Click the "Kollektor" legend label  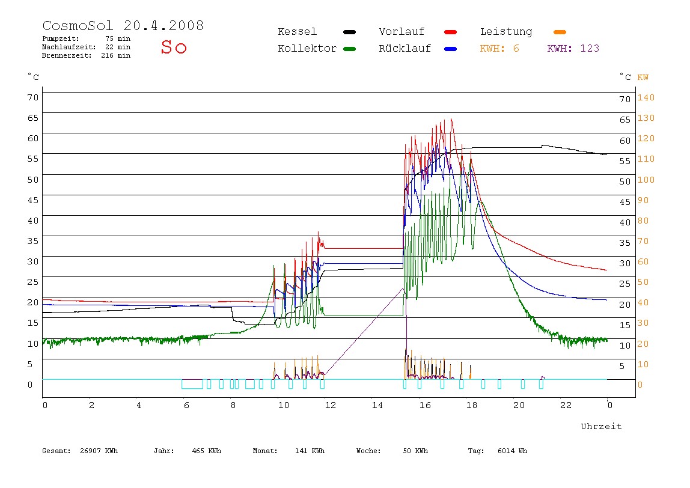click(307, 49)
